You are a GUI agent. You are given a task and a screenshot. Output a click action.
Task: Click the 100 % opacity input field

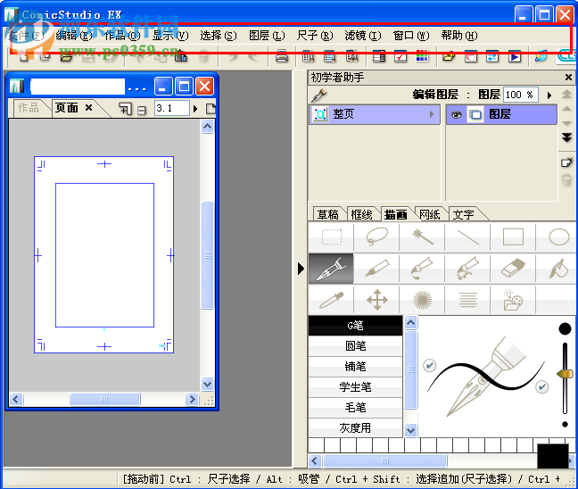pyautogui.click(x=521, y=95)
